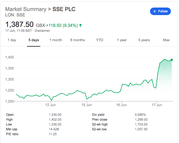The height and width of the screenshot is (143, 179).
Task: Click the blue Follow button
Action: pos(160,11)
